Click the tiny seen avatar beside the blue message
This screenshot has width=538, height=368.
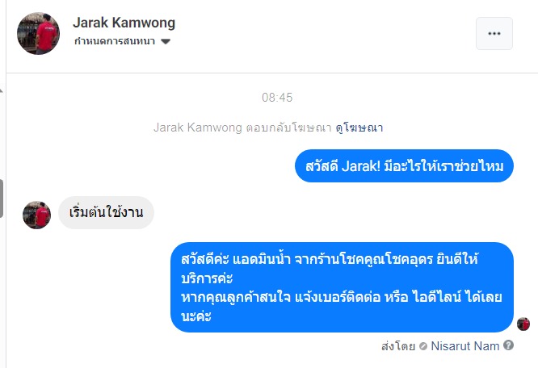click(523, 324)
